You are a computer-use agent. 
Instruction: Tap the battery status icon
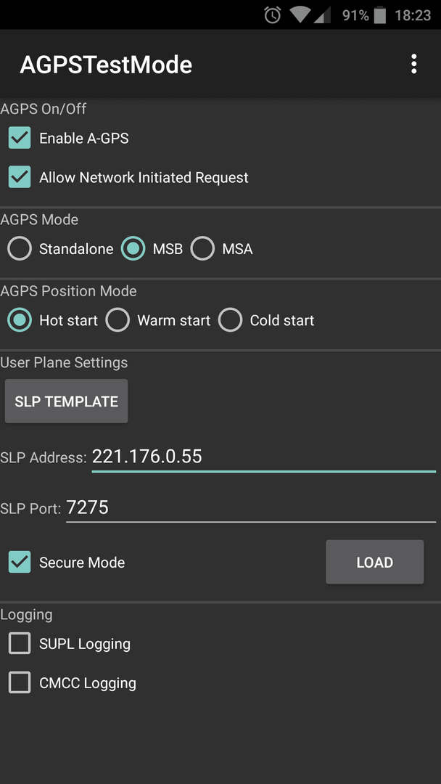pos(379,15)
